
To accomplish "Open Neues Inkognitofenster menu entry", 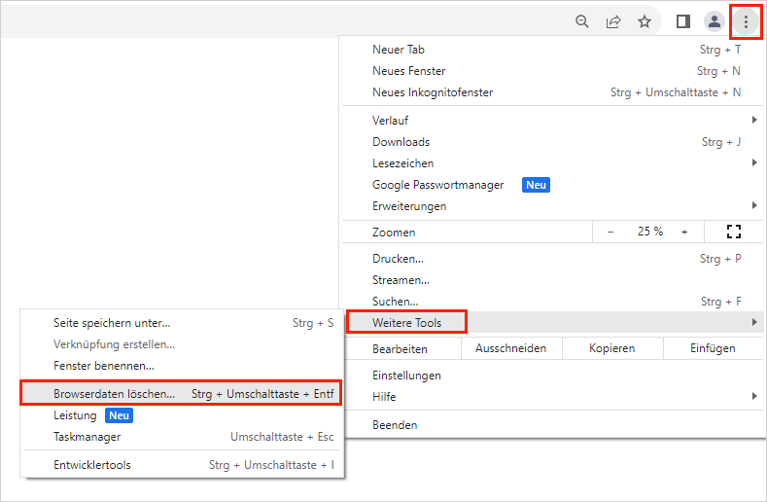I will [433, 92].
